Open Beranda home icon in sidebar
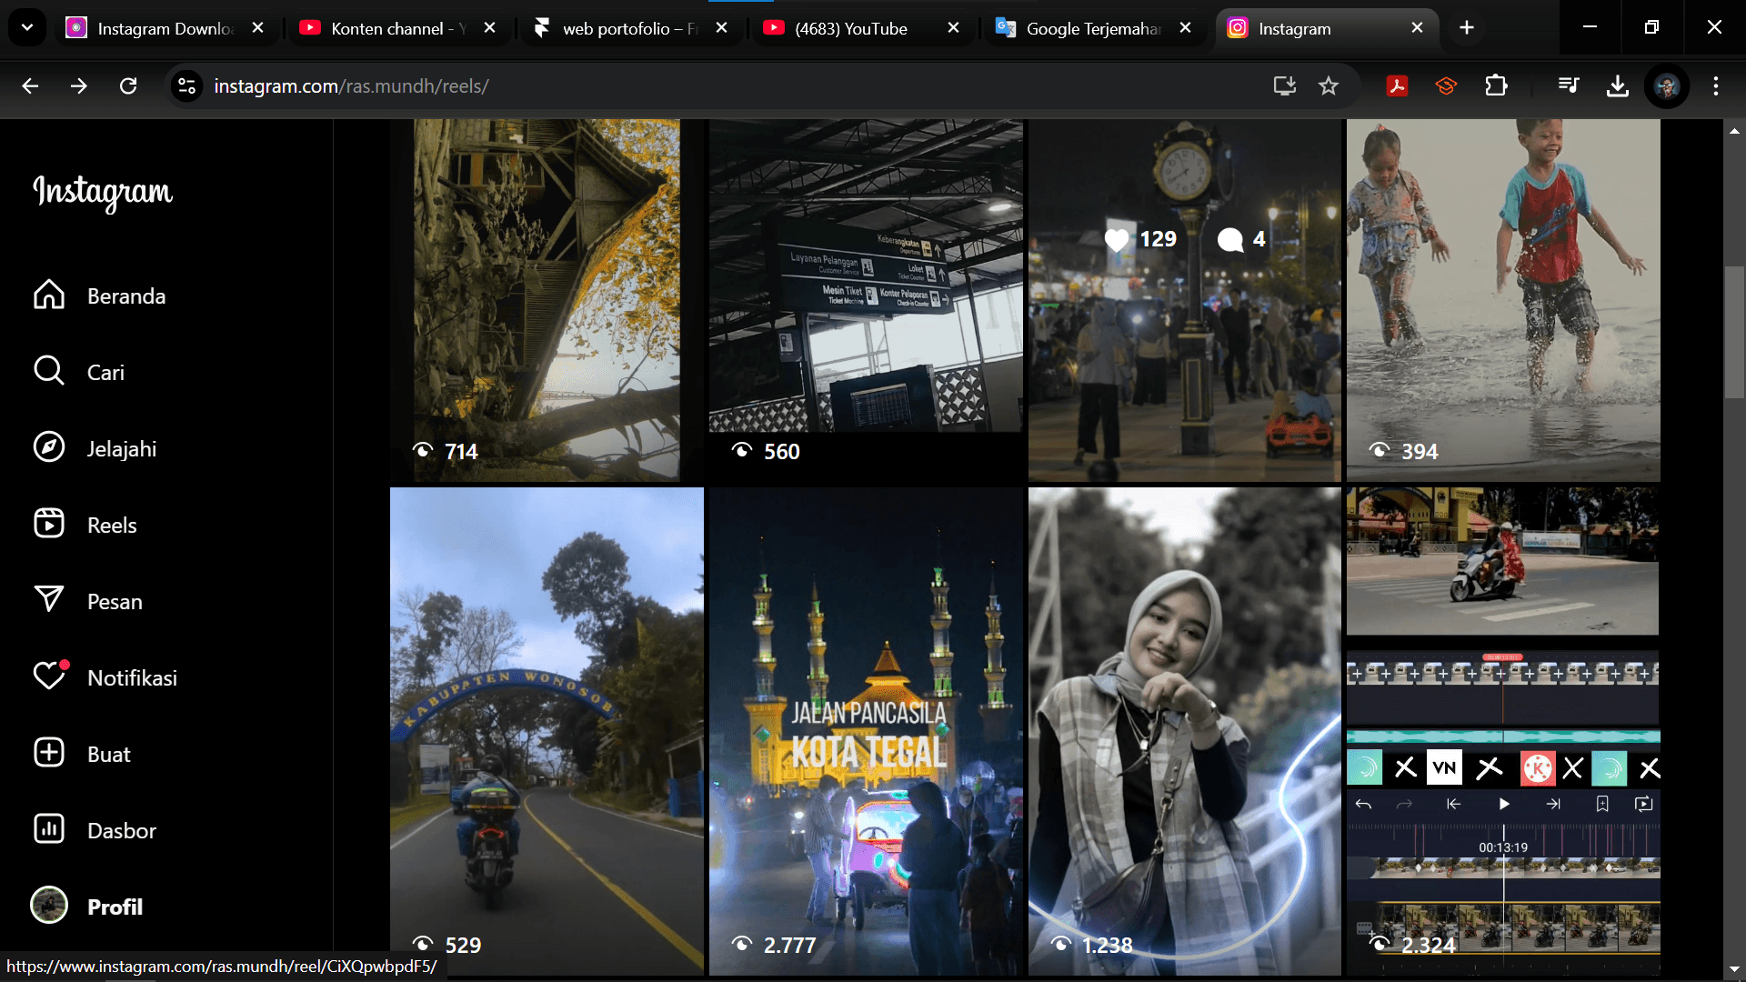Screen dimensions: 1746x982 click(49, 296)
